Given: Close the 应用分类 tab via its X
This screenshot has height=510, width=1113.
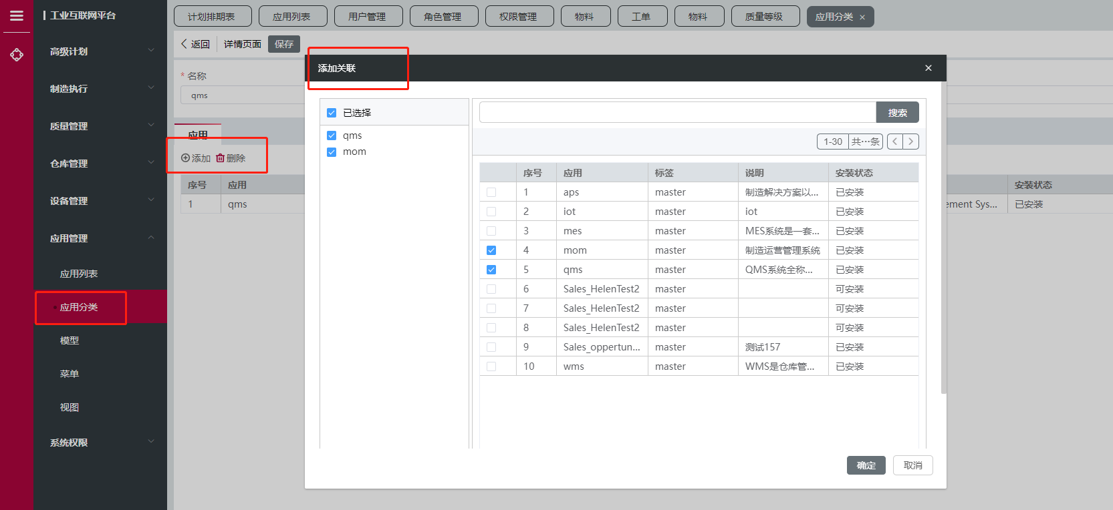Looking at the screenshot, I should click(x=862, y=17).
